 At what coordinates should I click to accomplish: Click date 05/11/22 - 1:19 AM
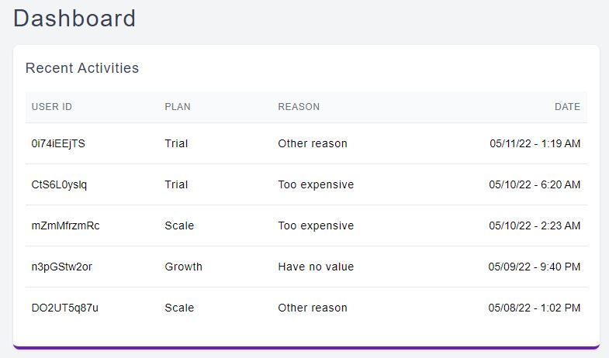535,143
